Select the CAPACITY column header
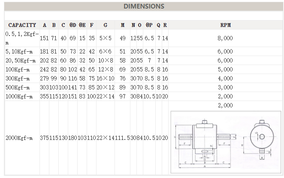 [x=22, y=25]
